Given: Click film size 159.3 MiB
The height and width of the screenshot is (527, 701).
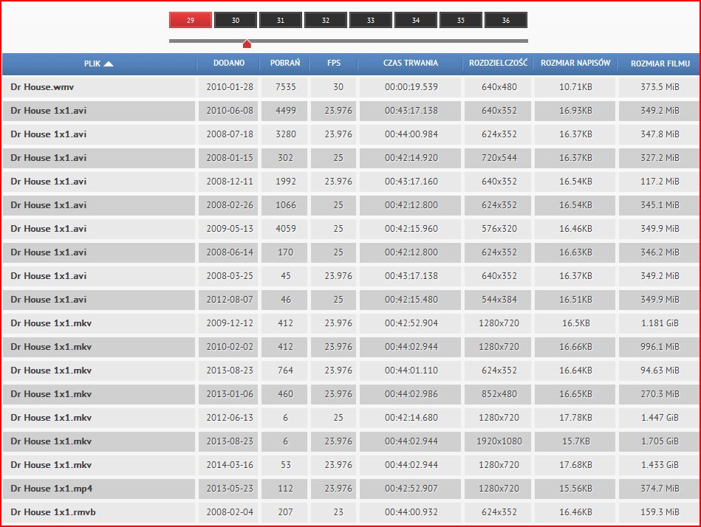Looking at the screenshot, I should click(660, 512).
